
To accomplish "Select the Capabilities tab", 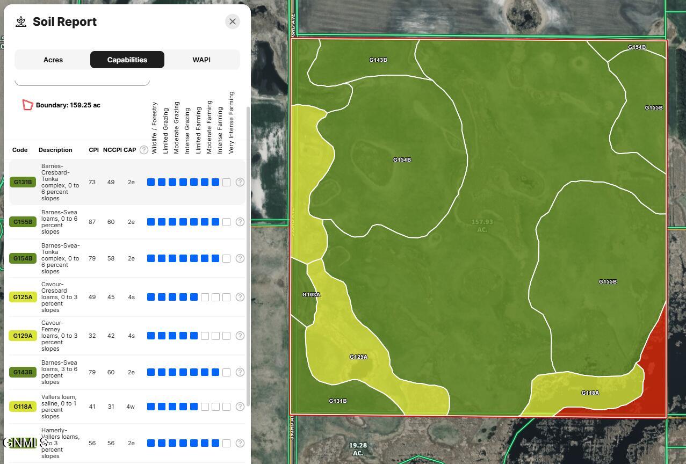I will [127, 60].
